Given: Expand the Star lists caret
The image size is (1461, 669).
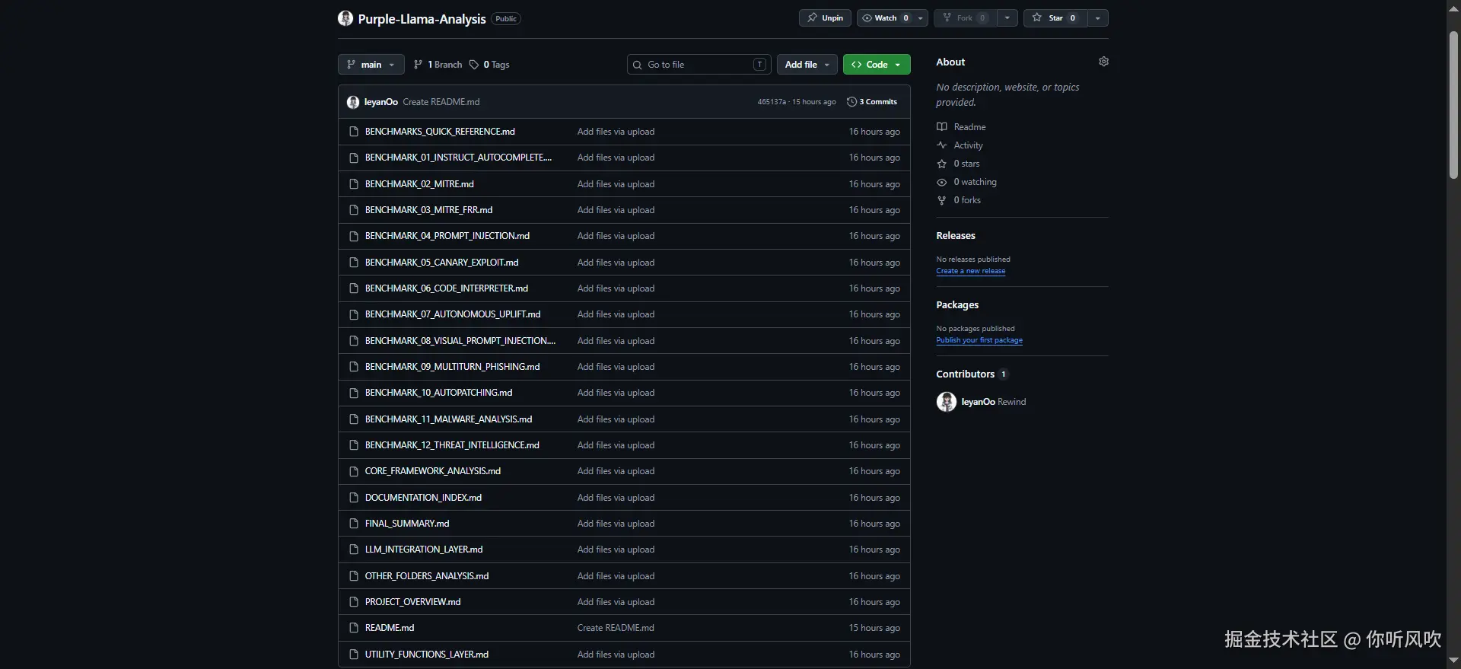Looking at the screenshot, I should tap(1097, 18).
